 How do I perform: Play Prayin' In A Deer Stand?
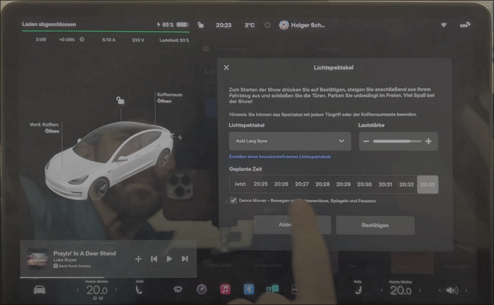click(169, 259)
